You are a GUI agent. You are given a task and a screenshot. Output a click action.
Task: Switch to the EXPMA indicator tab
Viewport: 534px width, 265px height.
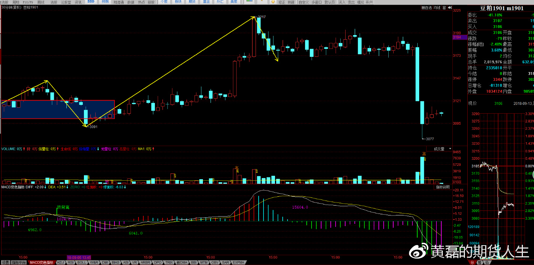(238, 262)
